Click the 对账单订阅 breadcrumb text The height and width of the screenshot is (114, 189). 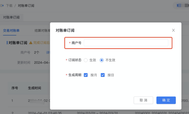(x=26, y=5)
